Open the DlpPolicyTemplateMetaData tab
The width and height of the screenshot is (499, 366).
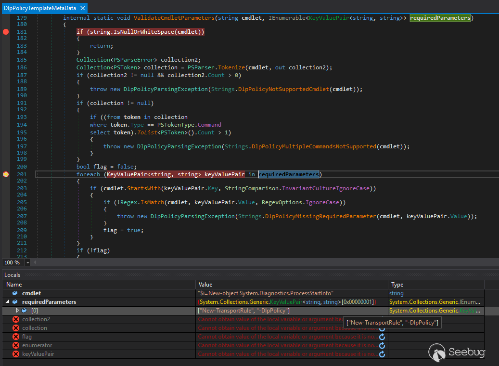40,8
